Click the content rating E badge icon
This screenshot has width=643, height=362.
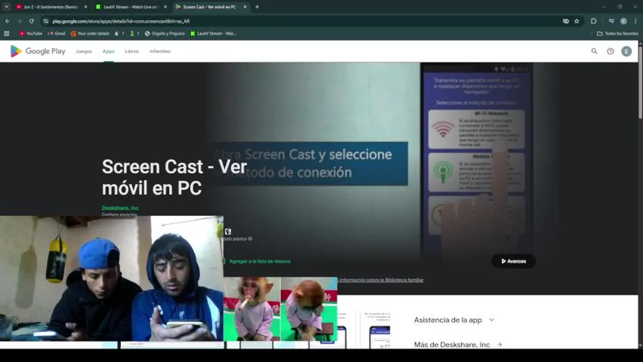pyautogui.click(x=228, y=232)
